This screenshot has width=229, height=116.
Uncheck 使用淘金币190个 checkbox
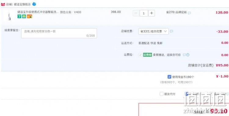tap(169, 77)
